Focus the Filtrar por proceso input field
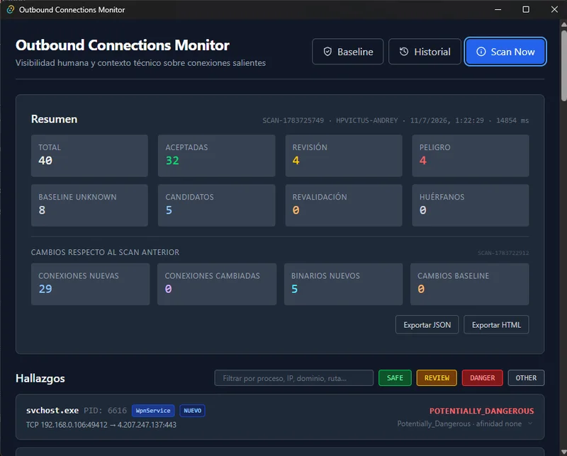The width and height of the screenshot is (567, 456). tap(293, 378)
